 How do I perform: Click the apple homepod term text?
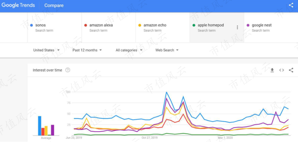tap(211, 25)
